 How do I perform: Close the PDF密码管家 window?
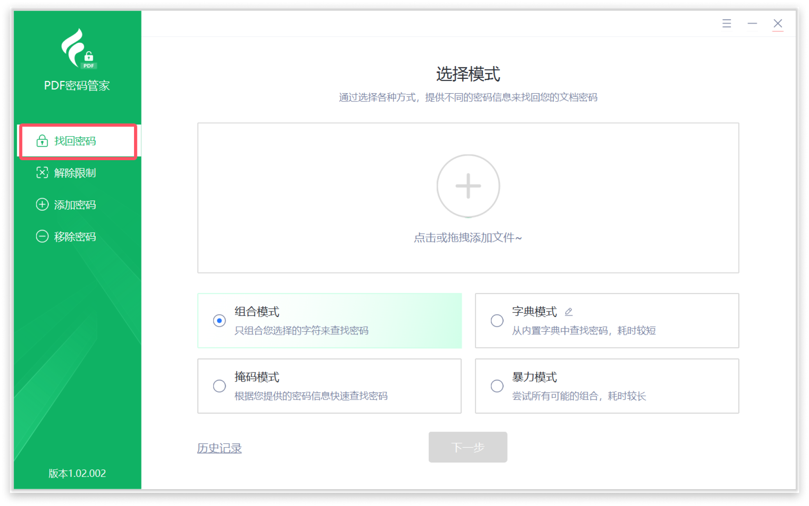[x=777, y=23]
